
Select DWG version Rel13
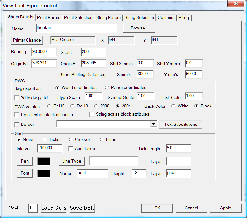point(73,106)
